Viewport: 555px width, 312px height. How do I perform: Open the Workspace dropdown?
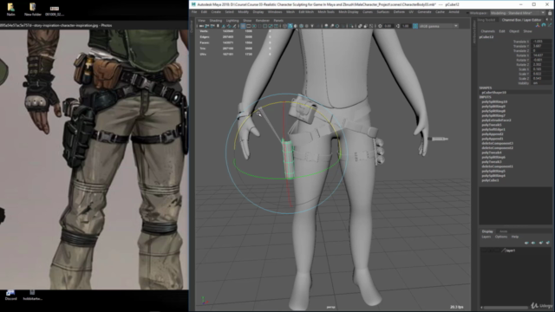click(x=518, y=13)
